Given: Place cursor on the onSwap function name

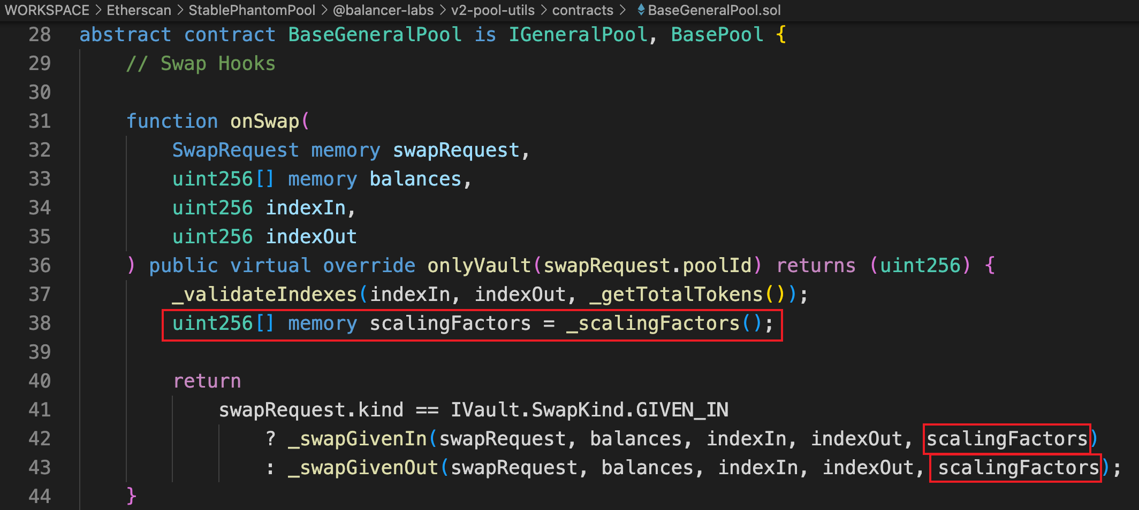Looking at the screenshot, I should tap(265, 121).
